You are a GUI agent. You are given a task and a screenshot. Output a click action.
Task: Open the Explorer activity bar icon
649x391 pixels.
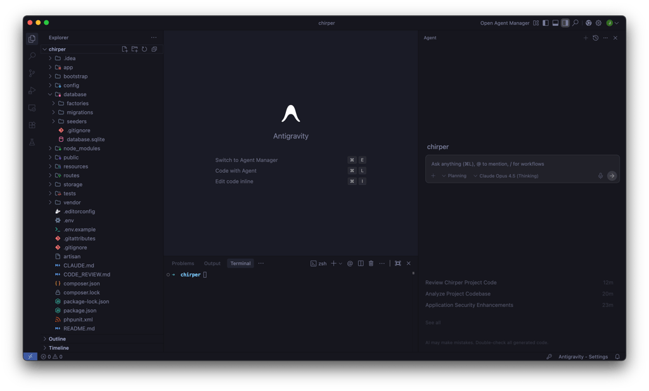tap(32, 39)
